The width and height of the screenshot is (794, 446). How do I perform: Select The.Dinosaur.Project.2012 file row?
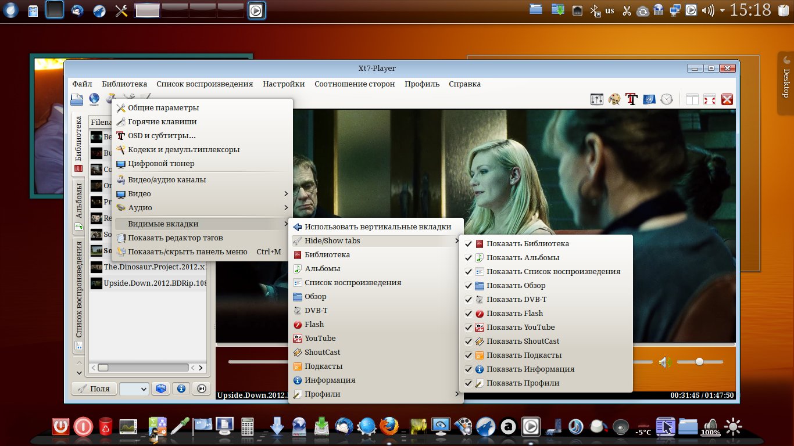coord(148,267)
